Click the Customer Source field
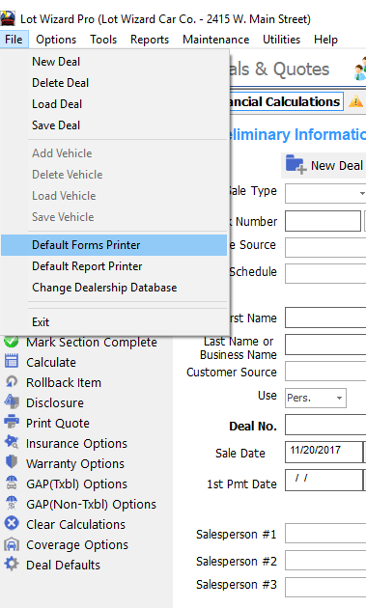The width and height of the screenshot is (366, 608). (325, 372)
